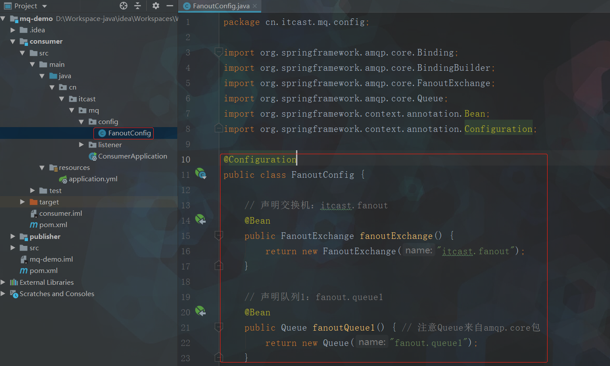Collapse the resources folder
The image size is (610, 366).
42,168
